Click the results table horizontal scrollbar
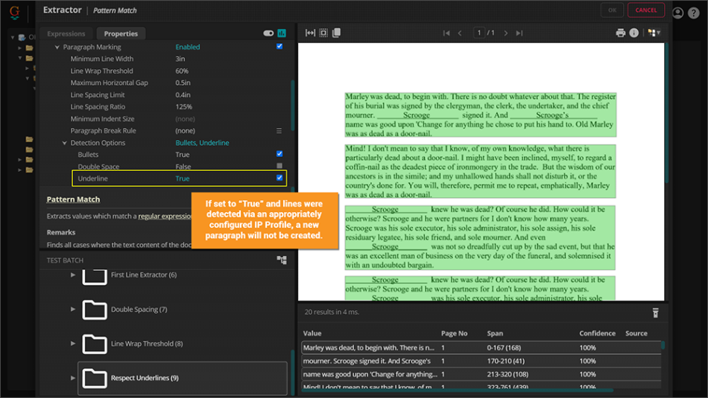This screenshot has height=398, width=708. [457, 391]
